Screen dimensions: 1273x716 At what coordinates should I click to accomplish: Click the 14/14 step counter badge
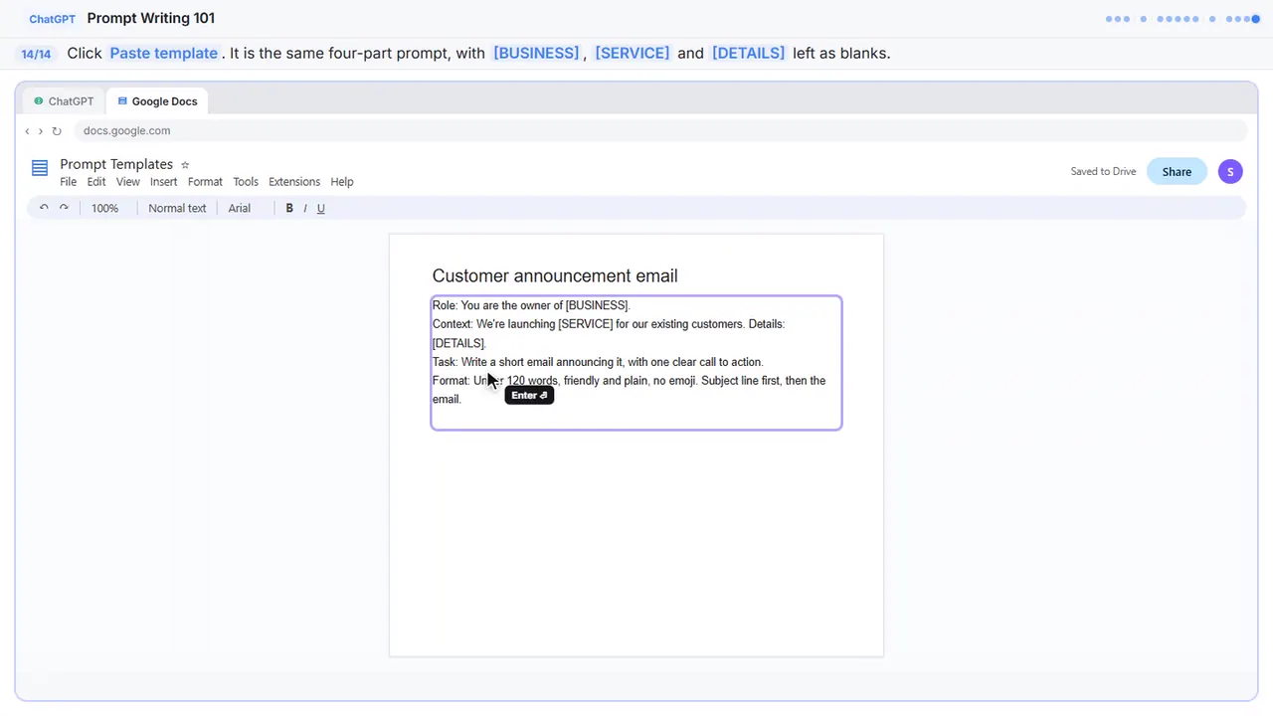pyautogui.click(x=36, y=54)
